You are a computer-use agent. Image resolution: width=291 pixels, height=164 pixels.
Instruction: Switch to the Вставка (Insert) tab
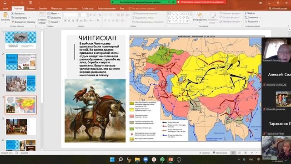click(x=30, y=8)
